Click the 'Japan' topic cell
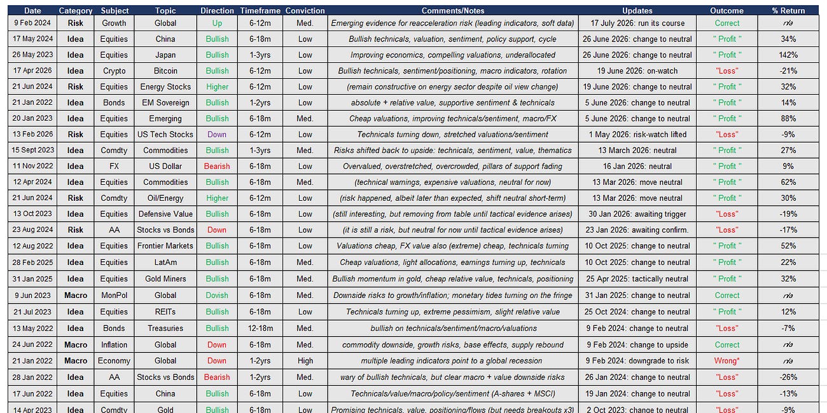This screenshot has height=413, width=827. point(165,55)
